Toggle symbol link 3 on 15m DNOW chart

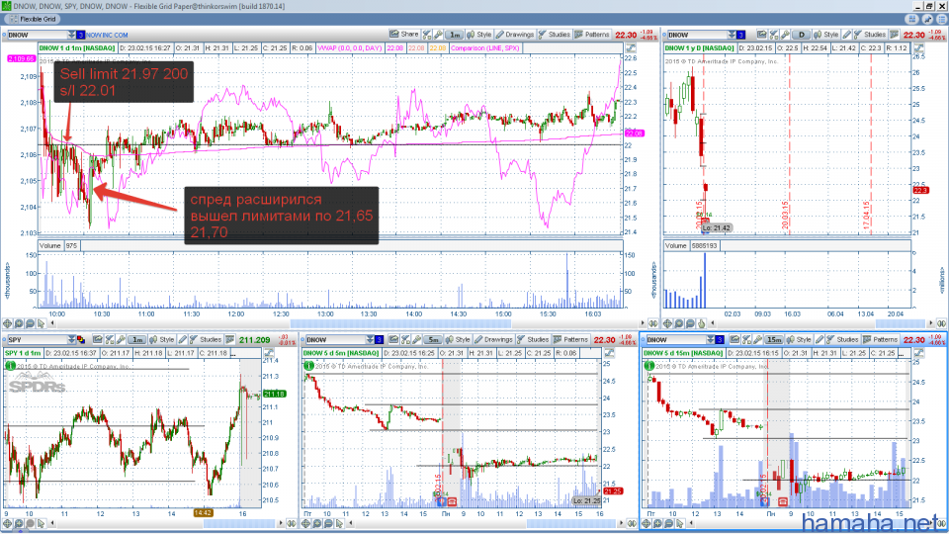click(720, 339)
